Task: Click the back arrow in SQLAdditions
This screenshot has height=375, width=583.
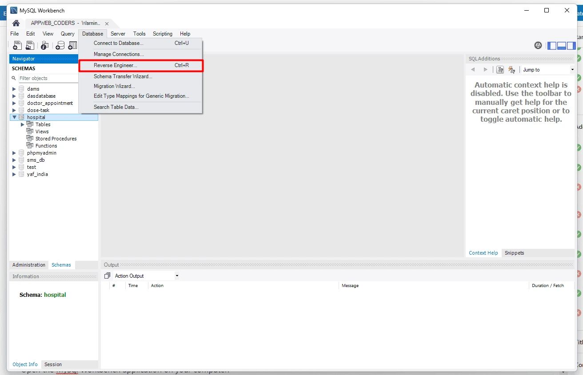Action: (473, 70)
